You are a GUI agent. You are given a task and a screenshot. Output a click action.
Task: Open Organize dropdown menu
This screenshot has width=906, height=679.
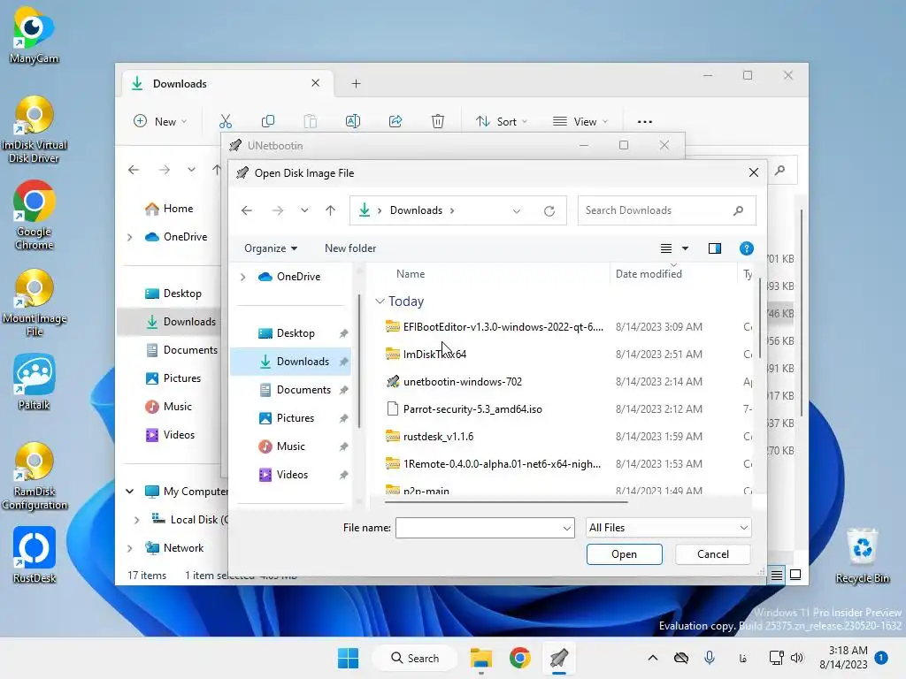point(271,248)
